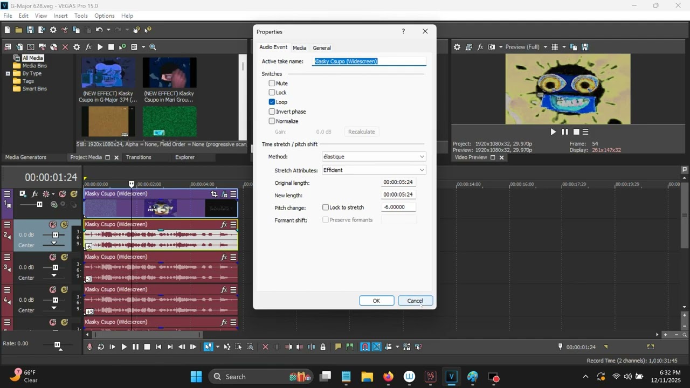
Task: Open Video Preview settings gear icon
Action: point(457,47)
